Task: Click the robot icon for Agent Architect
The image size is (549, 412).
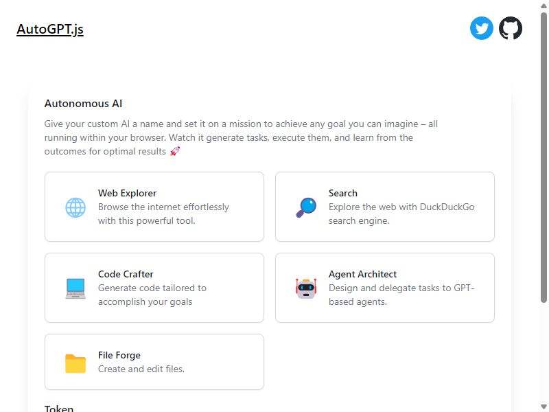Action: (x=306, y=288)
